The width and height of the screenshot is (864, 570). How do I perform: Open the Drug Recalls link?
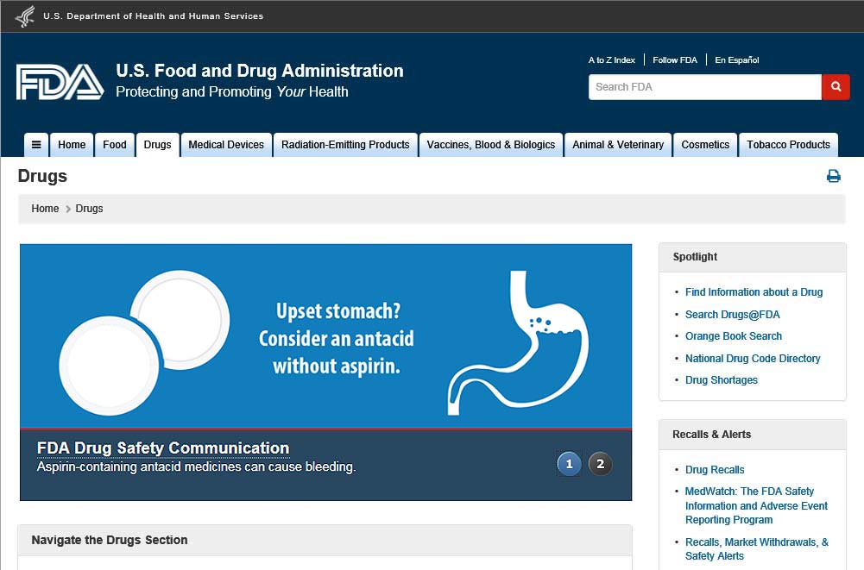pyautogui.click(x=714, y=470)
